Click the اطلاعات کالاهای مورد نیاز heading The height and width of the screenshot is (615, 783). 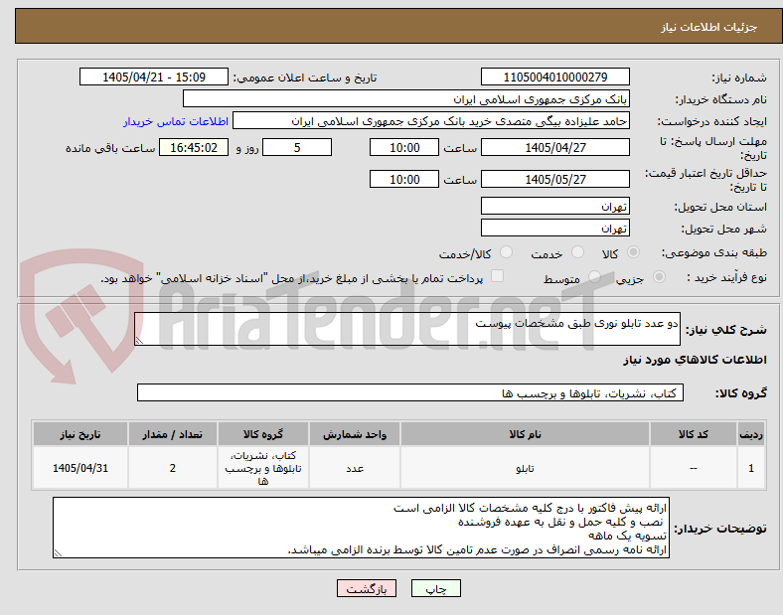695,360
